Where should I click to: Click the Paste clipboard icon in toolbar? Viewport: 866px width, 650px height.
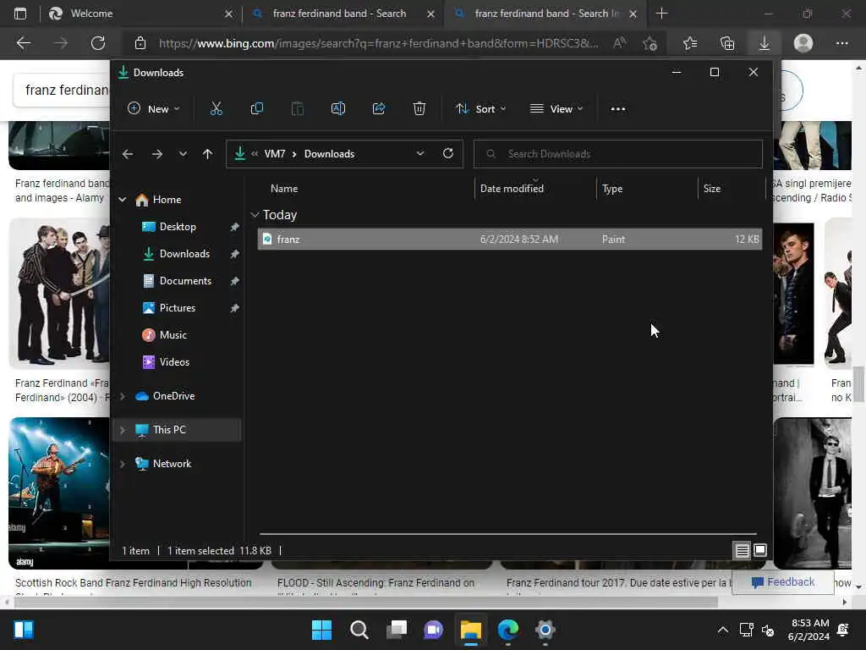click(298, 109)
